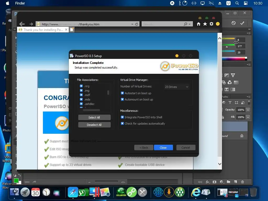Open the Number of Virtual Drives dropdown
The width and height of the screenshot is (268, 201).
click(177, 87)
